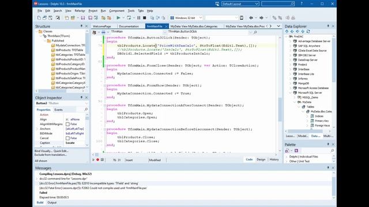Select the Build tab in Messages

pos(40,202)
